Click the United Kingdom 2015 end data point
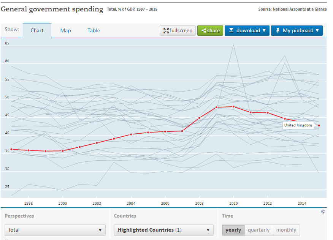This screenshot has height=240, width=333. [319, 125]
